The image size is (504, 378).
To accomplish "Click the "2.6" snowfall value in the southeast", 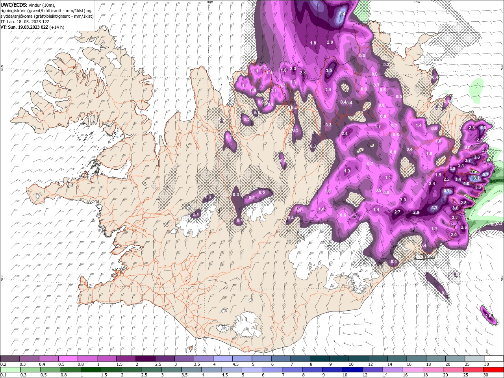I will [464, 227].
